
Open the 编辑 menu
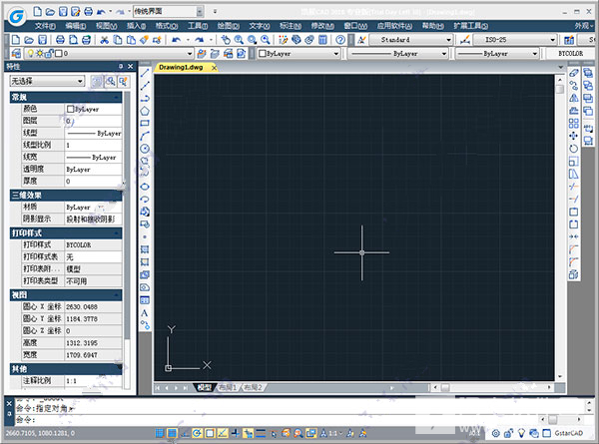75,26
